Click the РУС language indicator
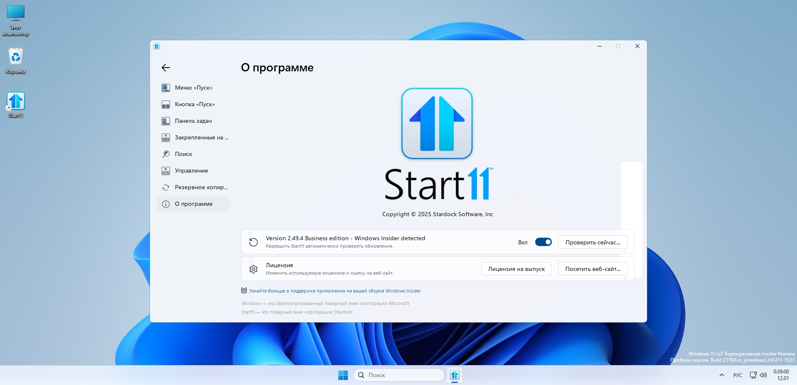This screenshot has height=385, width=797. (738, 375)
